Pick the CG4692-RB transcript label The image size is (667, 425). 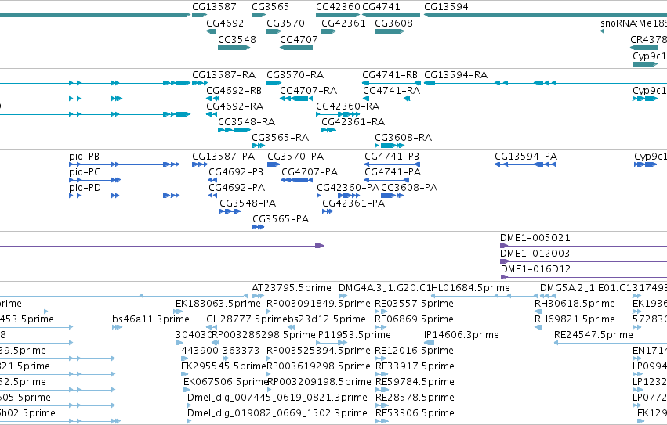[234, 91]
